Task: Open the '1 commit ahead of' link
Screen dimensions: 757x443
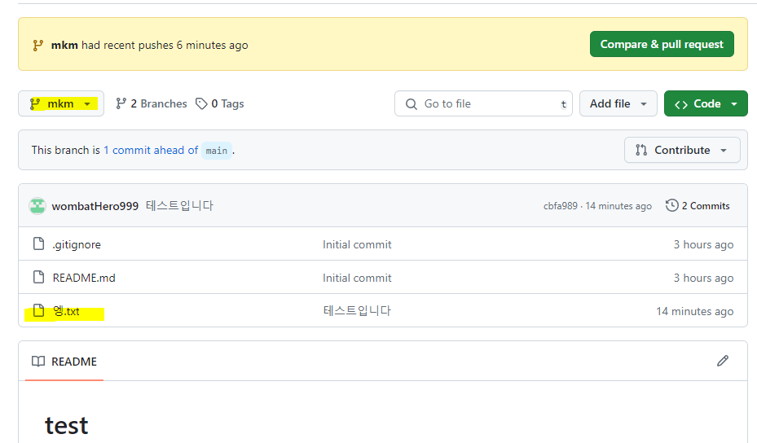Action: coord(151,150)
